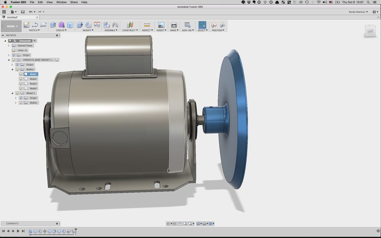Open the MODEL workspace dropdown

pos(12,26)
